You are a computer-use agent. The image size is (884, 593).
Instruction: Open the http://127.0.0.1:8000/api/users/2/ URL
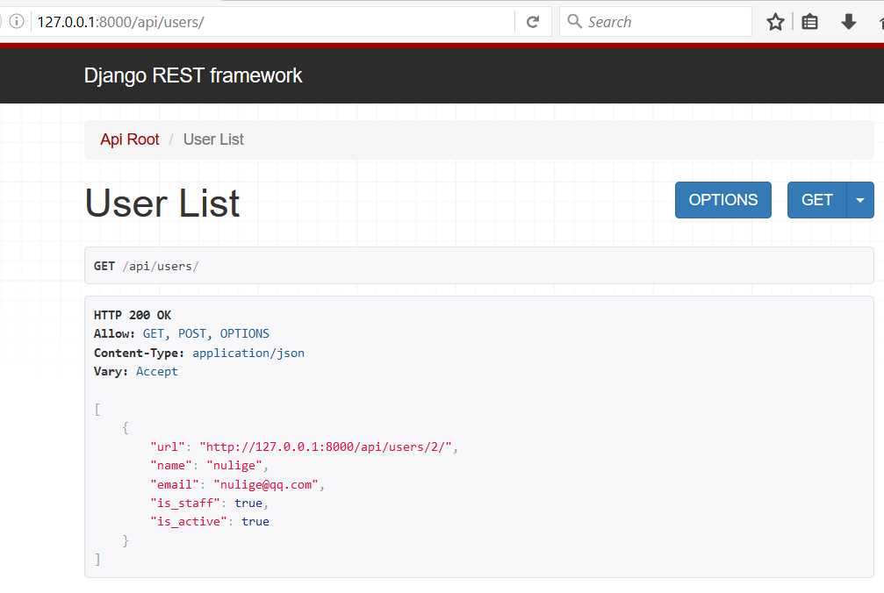pos(326,447)
